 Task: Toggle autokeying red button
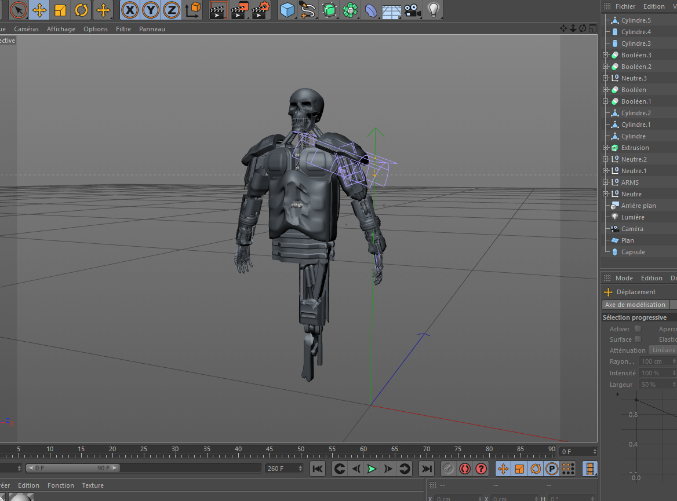click(465, 469)
